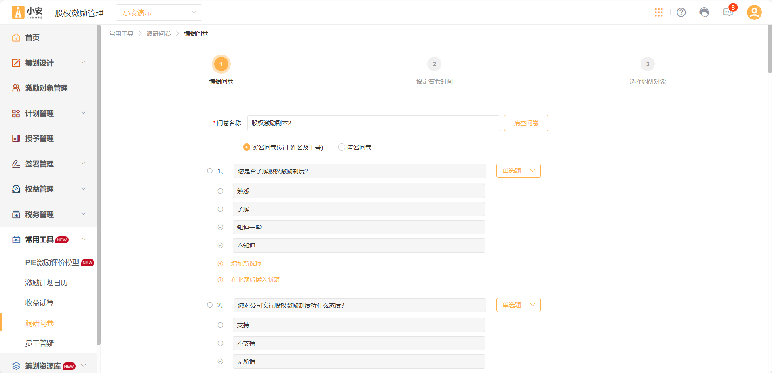Select 实名问卷 radio option
This screenshot has width=772, height=373.
pyautogui.click(x=247, y=147)
